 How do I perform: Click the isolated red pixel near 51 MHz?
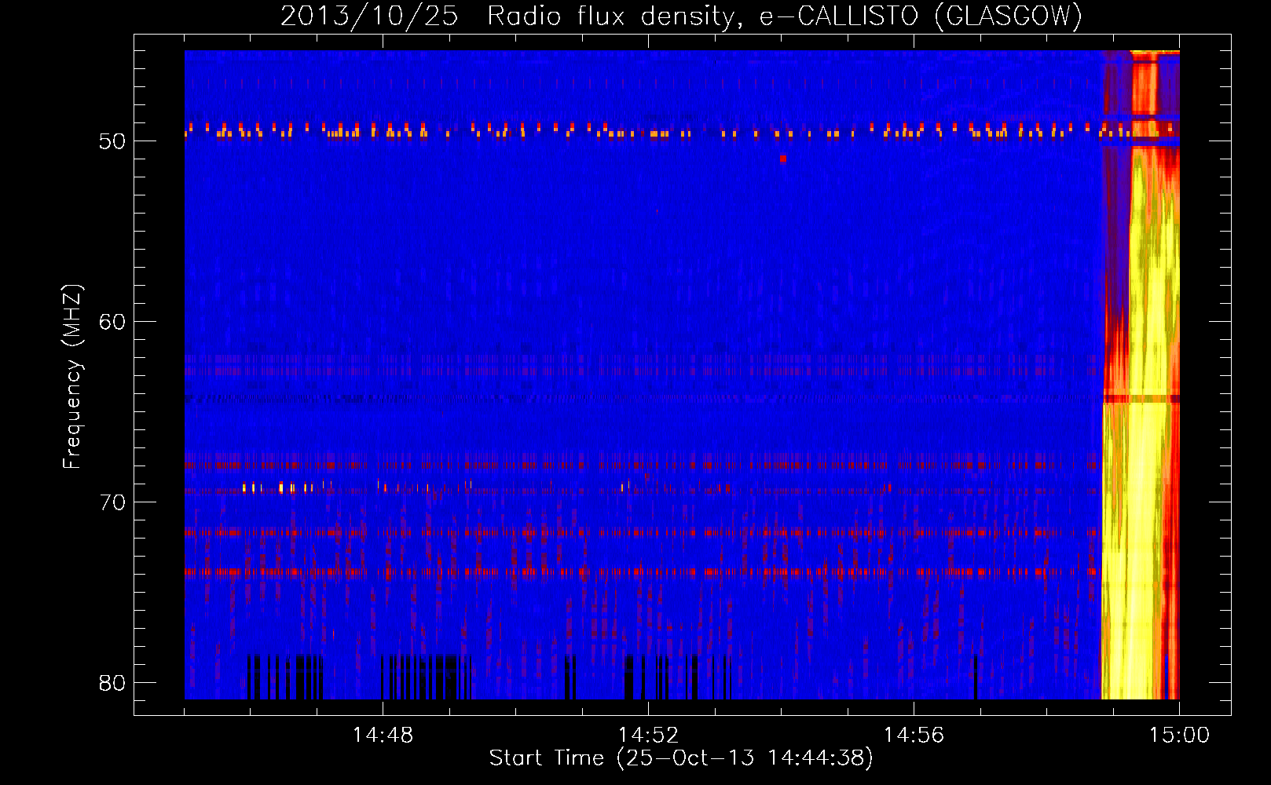(x=783, y=159)
